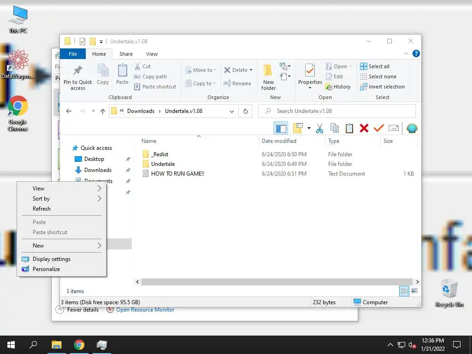Click the horizontal scrollbar in file list
The width and height of the screenshot is (472, 354).
(x=277, y=282)
